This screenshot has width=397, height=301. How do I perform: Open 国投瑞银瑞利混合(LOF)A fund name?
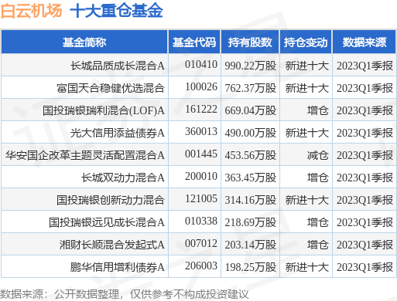coord(104,110)
